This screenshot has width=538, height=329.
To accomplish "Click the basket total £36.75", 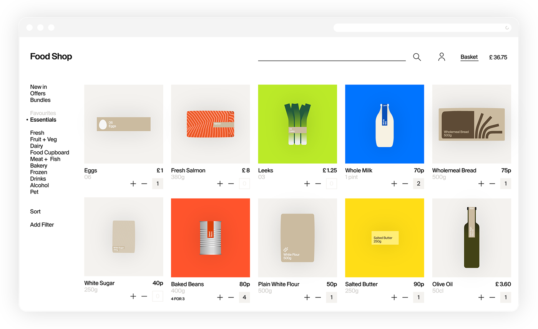I will click(498, 57).
